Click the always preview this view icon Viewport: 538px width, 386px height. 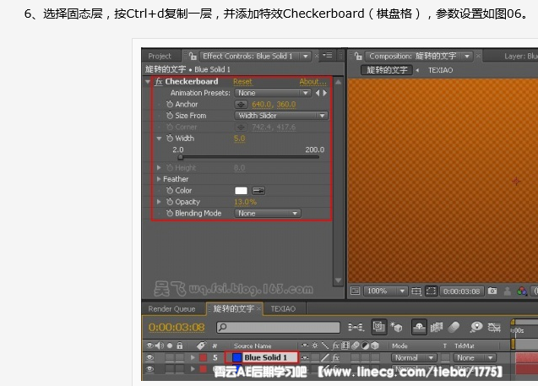pos(355,291)
